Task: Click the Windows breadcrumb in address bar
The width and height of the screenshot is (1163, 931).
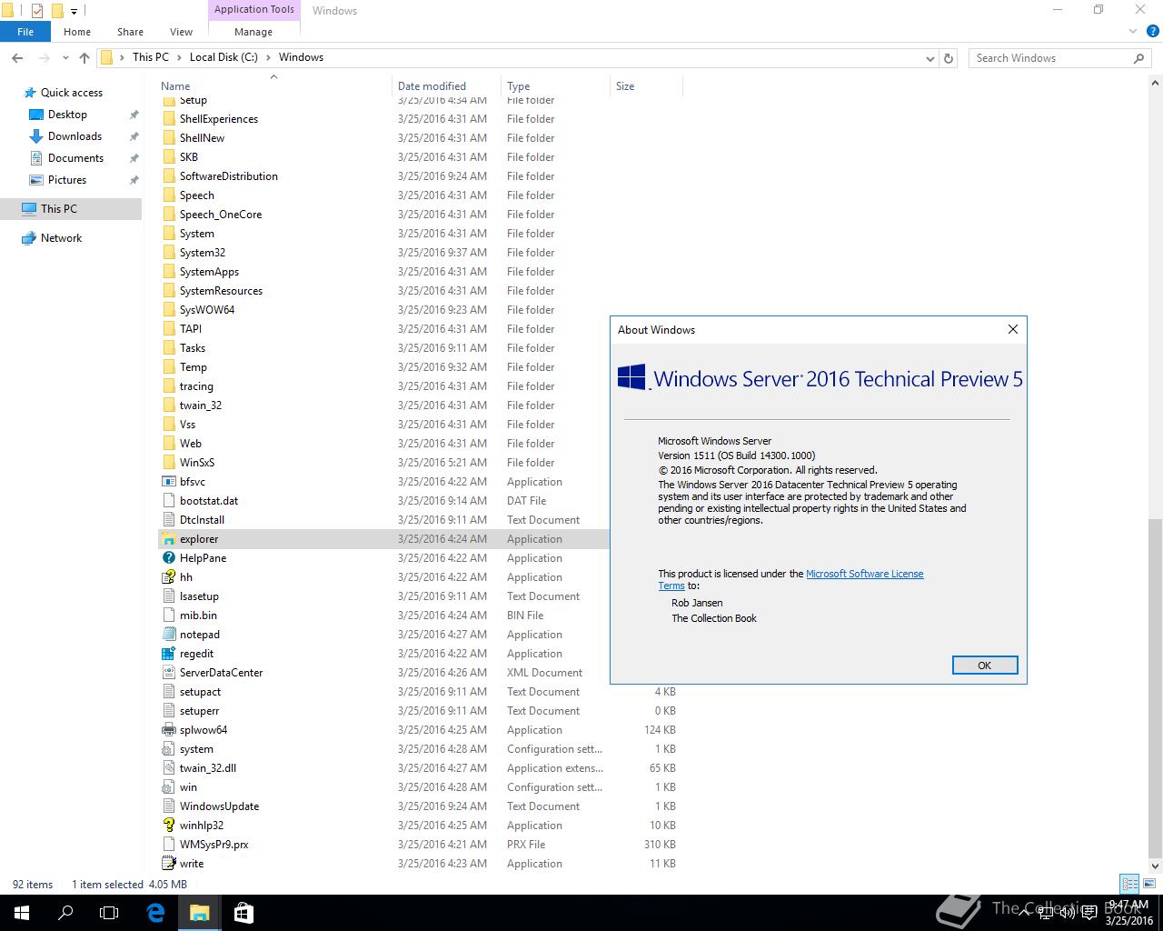Action: tap(301, 57)
